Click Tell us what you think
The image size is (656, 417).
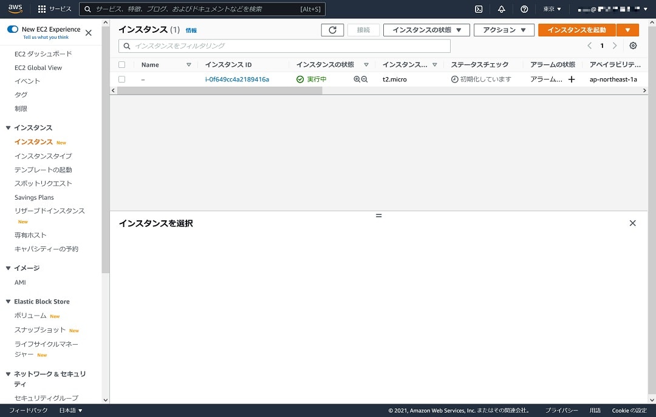tap(46, 37)
